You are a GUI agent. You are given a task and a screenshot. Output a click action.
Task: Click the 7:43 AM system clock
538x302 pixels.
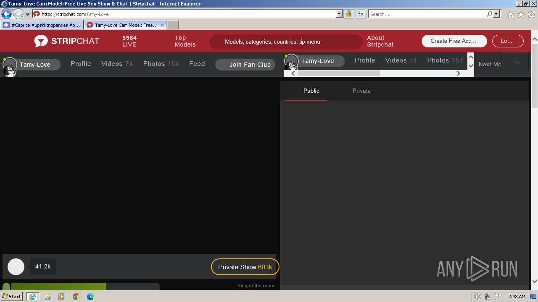[517, 297]
